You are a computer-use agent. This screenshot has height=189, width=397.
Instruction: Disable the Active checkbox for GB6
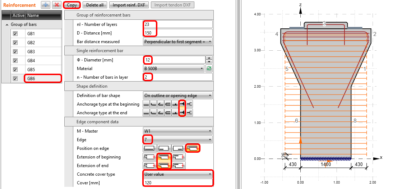[15, 78]
